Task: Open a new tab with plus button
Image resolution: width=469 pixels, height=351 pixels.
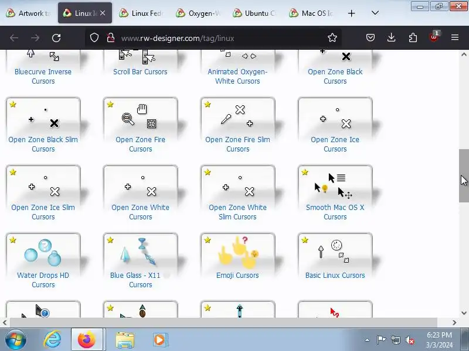Action: tap(351, 13)
